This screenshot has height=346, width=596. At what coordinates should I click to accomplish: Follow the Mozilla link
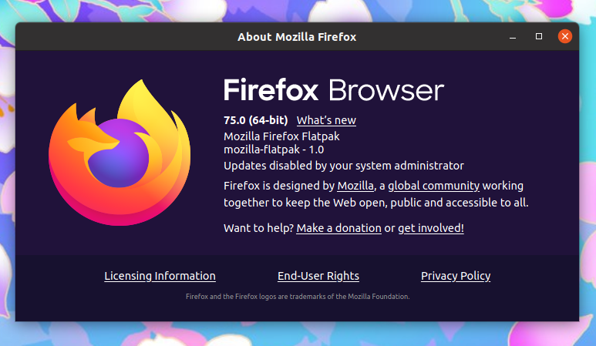click(x=355, y=186)
